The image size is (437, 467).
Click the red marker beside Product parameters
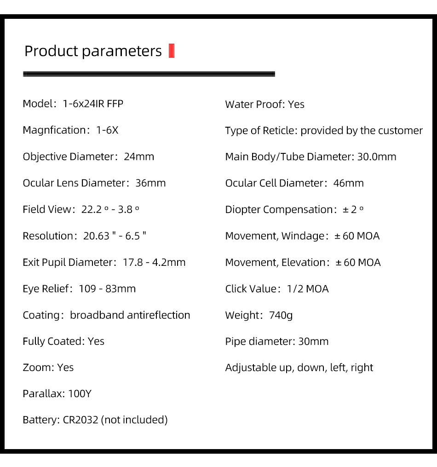pos(172,51)
